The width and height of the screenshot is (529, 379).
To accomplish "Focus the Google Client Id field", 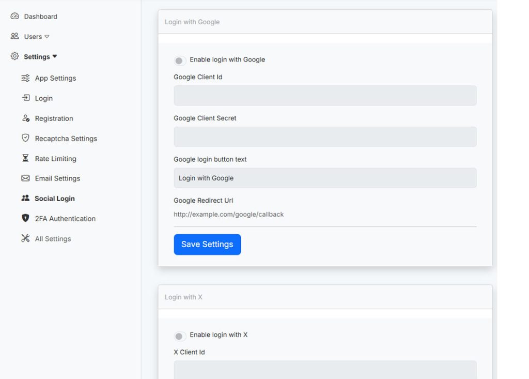I will coord(325,95).
